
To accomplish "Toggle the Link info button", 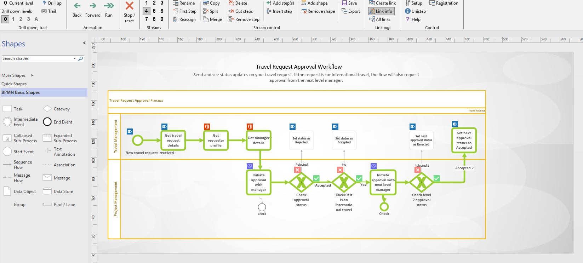I will click(x=381, y=11).
